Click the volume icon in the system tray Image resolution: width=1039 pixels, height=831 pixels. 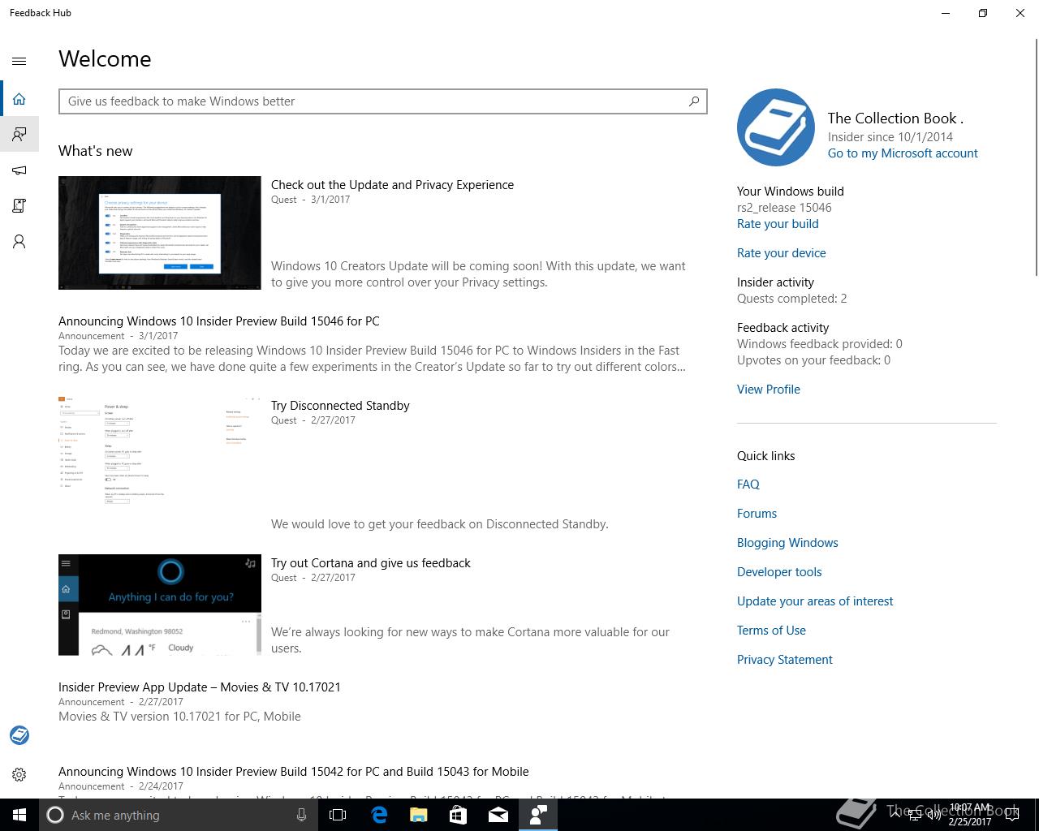(933, 815)
